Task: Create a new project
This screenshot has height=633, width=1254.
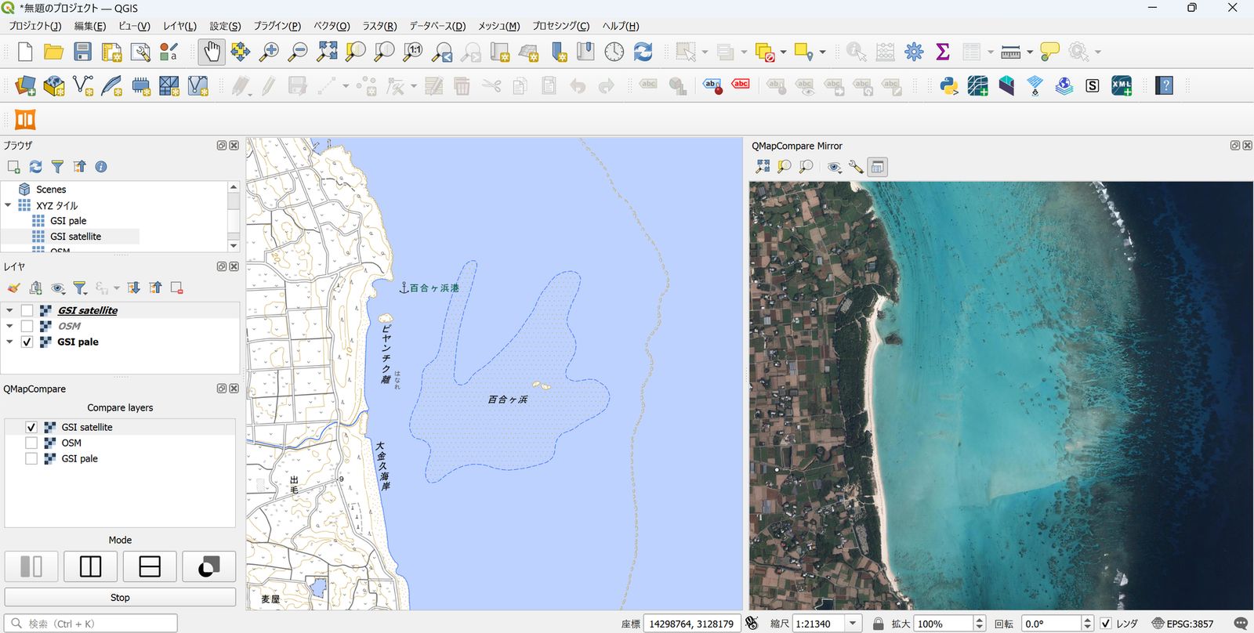Action: click(25, 52)
